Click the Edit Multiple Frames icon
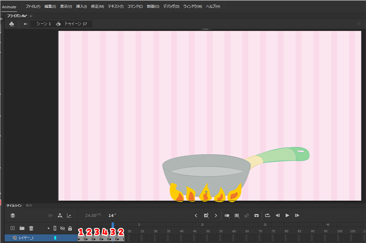This screenshot has width=366, height=243. (237, 215)
